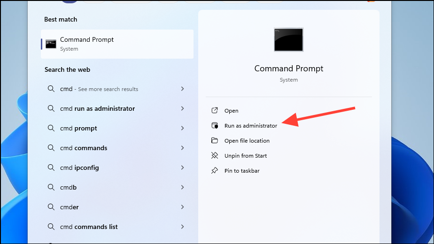The width and height of the screenshot is (434, 244).
Task: Click the Open file location folder icon
Action: pyautogui.click(x=215, y=141)
